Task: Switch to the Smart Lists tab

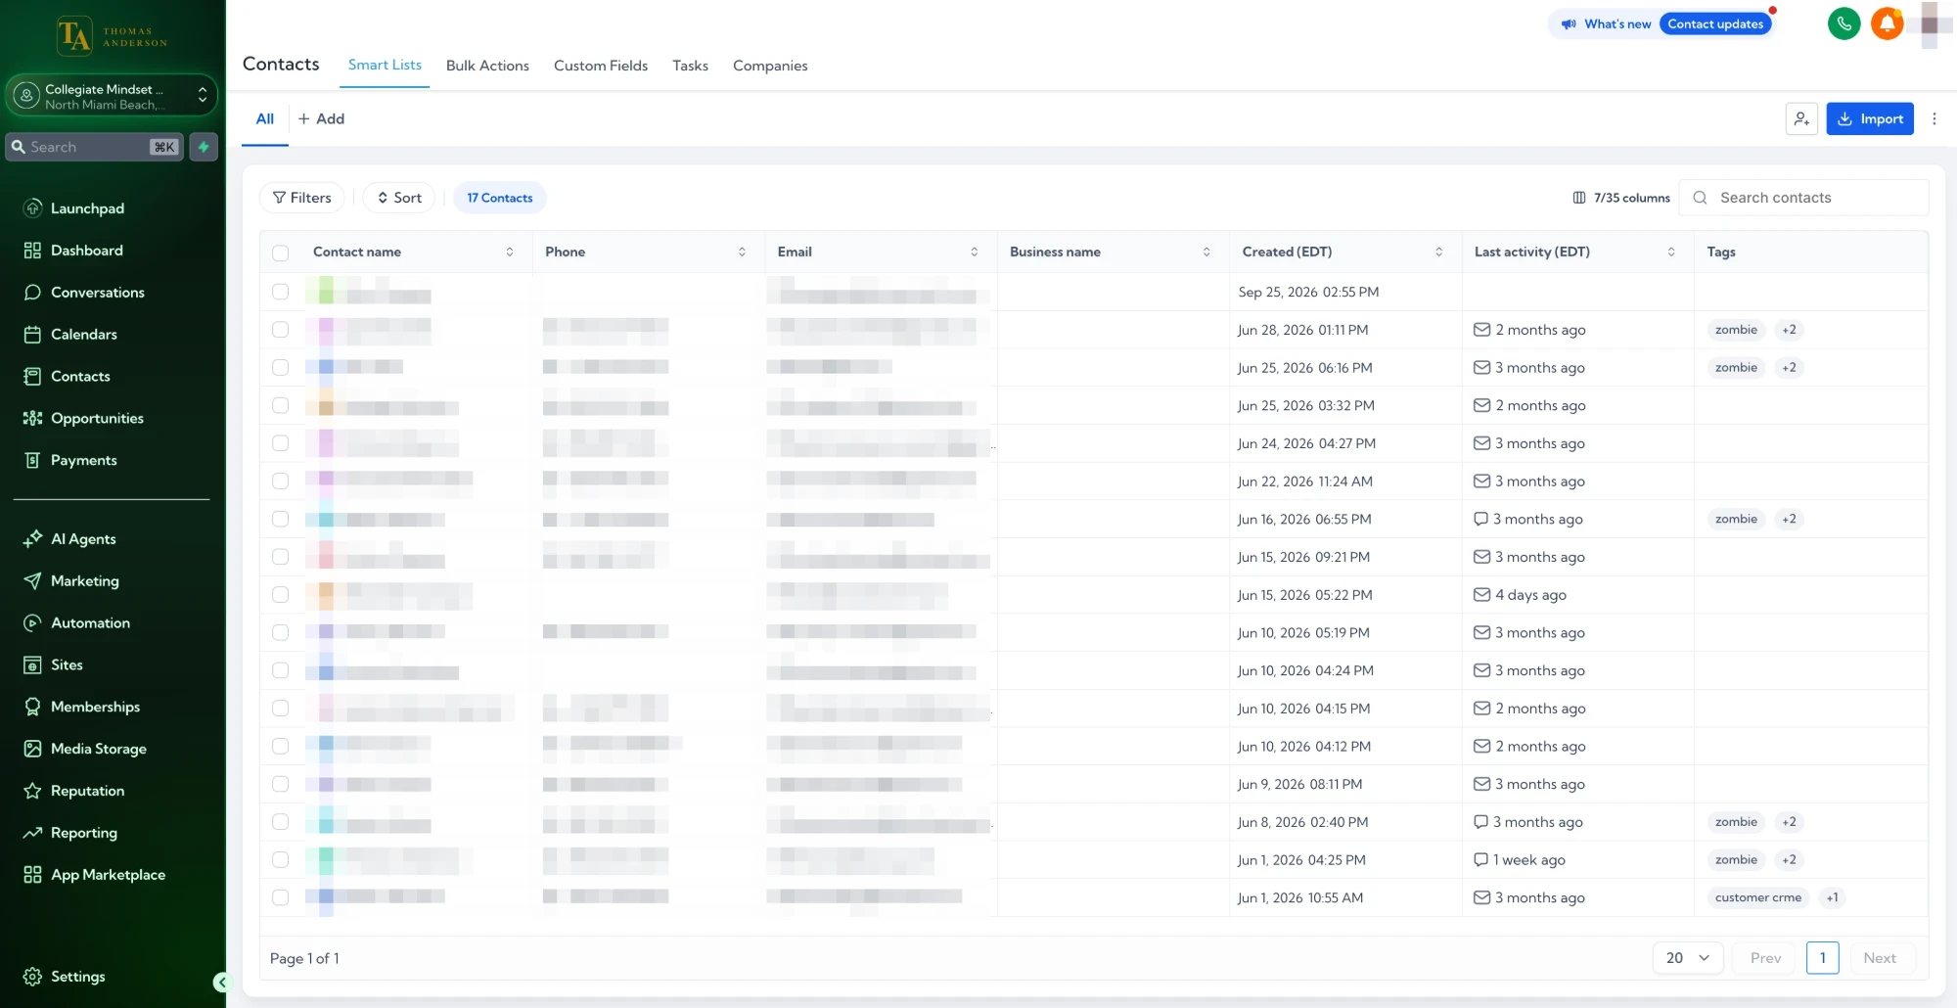Action: [x=385, y=65]
